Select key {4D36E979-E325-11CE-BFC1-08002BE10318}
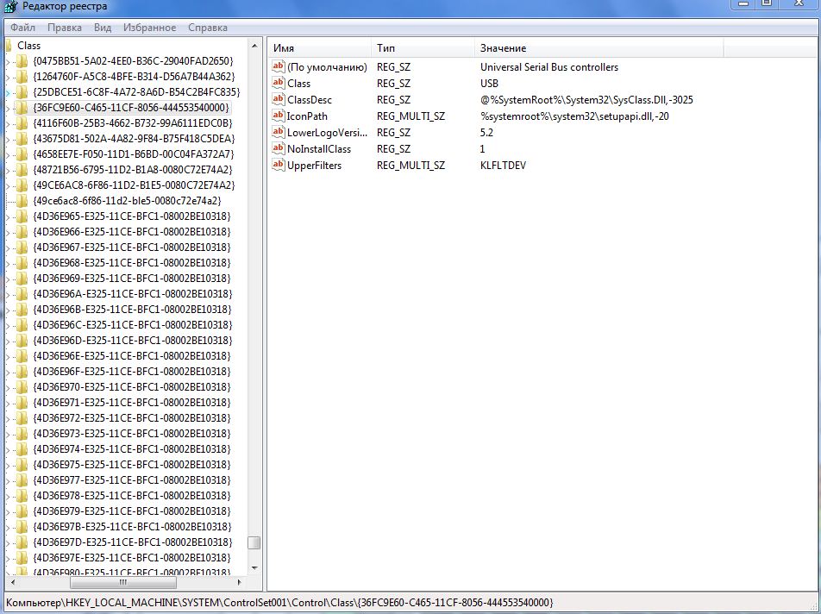Screen dimensions: 821x614 pos(133,511)
